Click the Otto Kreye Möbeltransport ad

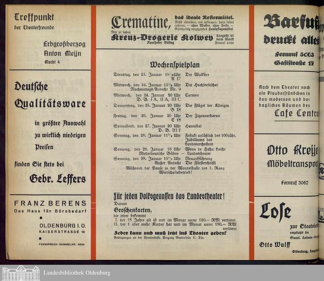(x=292, y=156)
